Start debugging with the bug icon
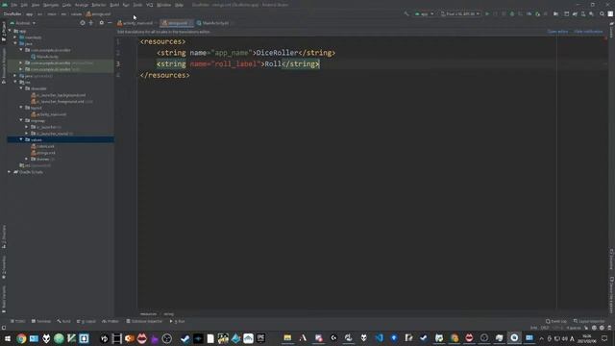615x346 pixels. pyautogui.click(x=512, y=13)
